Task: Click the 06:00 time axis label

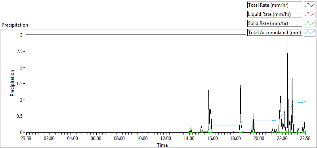Action: coord(96,139)
